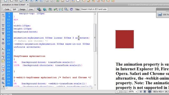Click the Wrap Tag icon
The width and height of the screenshot is (169, 95).
pos(3,75)
